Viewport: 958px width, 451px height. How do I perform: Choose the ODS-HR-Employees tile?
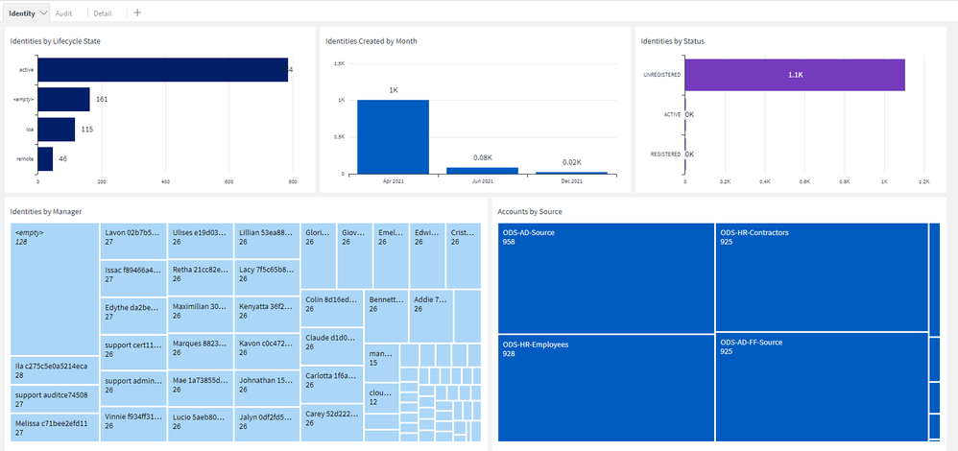click(x=605, y=389)
